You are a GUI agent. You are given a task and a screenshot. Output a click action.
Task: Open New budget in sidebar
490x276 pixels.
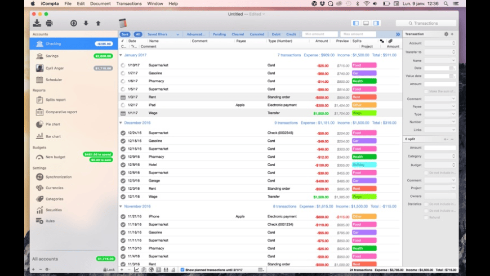(74, 157)
